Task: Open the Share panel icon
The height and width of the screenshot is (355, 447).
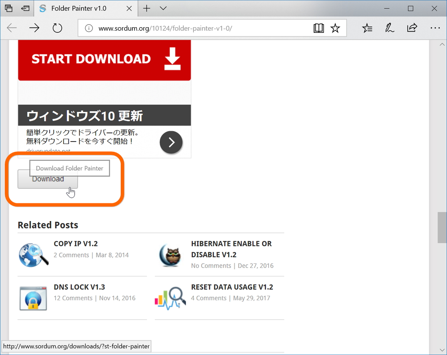Action: pyautogui.click(x=412, y=28)
